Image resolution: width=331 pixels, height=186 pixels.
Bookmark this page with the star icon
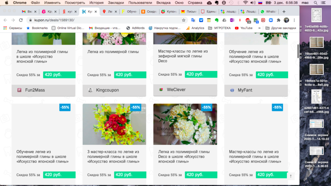click(184, 20)
